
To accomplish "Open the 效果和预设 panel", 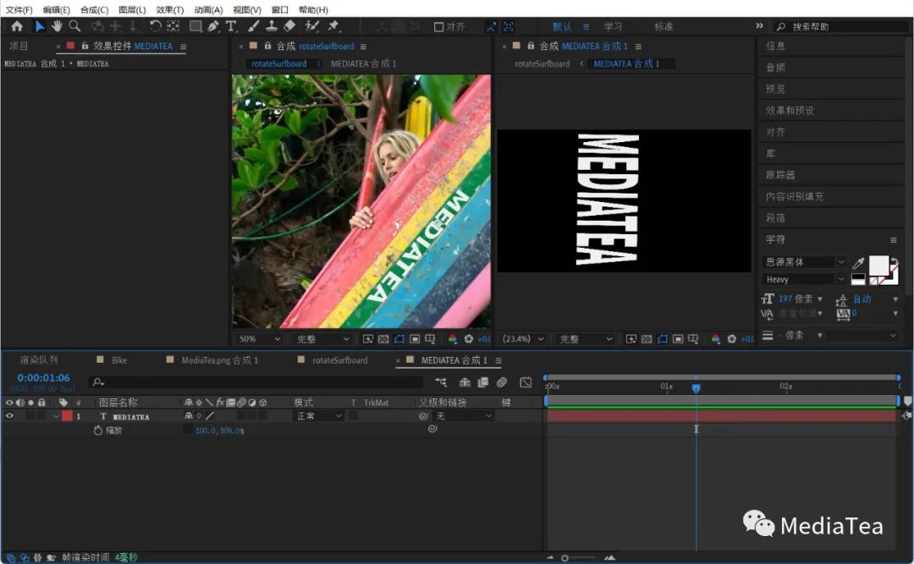I will point(790,110).
